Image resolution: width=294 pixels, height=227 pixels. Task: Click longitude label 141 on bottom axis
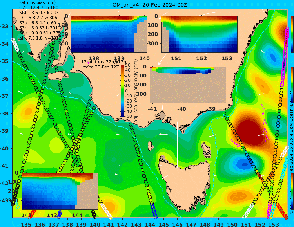pos(109,224)
